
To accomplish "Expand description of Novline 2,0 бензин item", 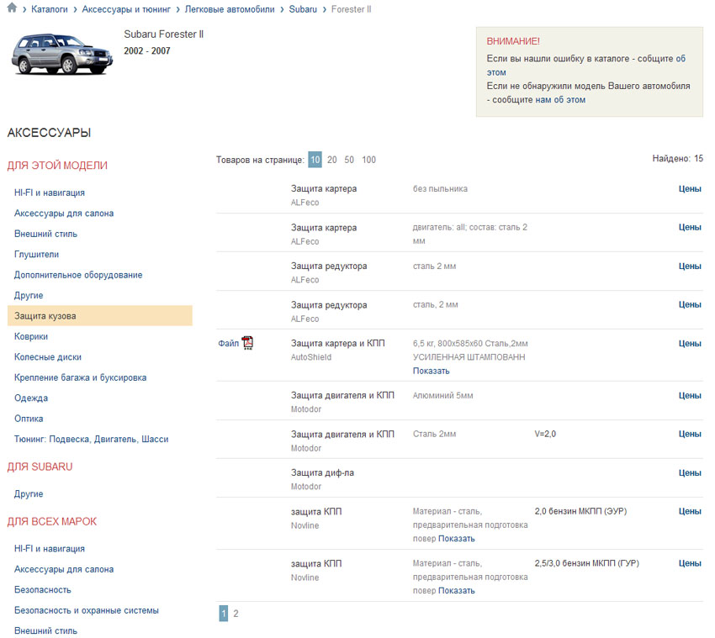I will click(x=456, y=539).
